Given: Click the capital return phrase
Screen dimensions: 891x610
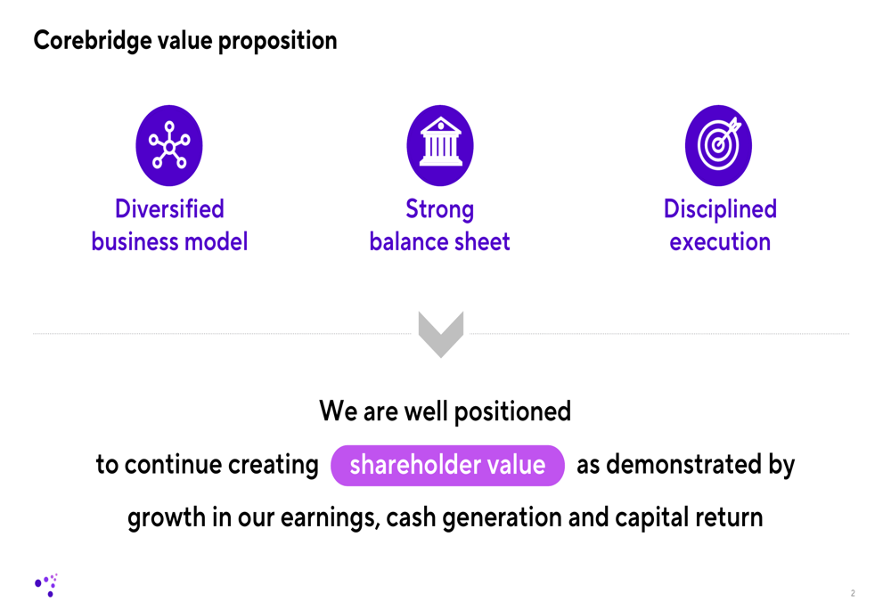Looking at the screenshot, I should pos(689,517).
